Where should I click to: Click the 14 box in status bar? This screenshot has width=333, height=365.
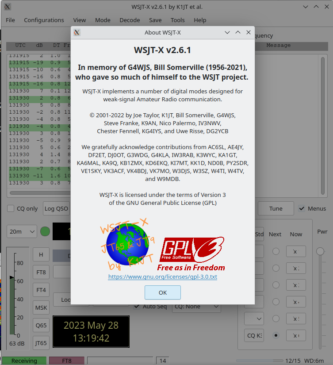(163, 361)
